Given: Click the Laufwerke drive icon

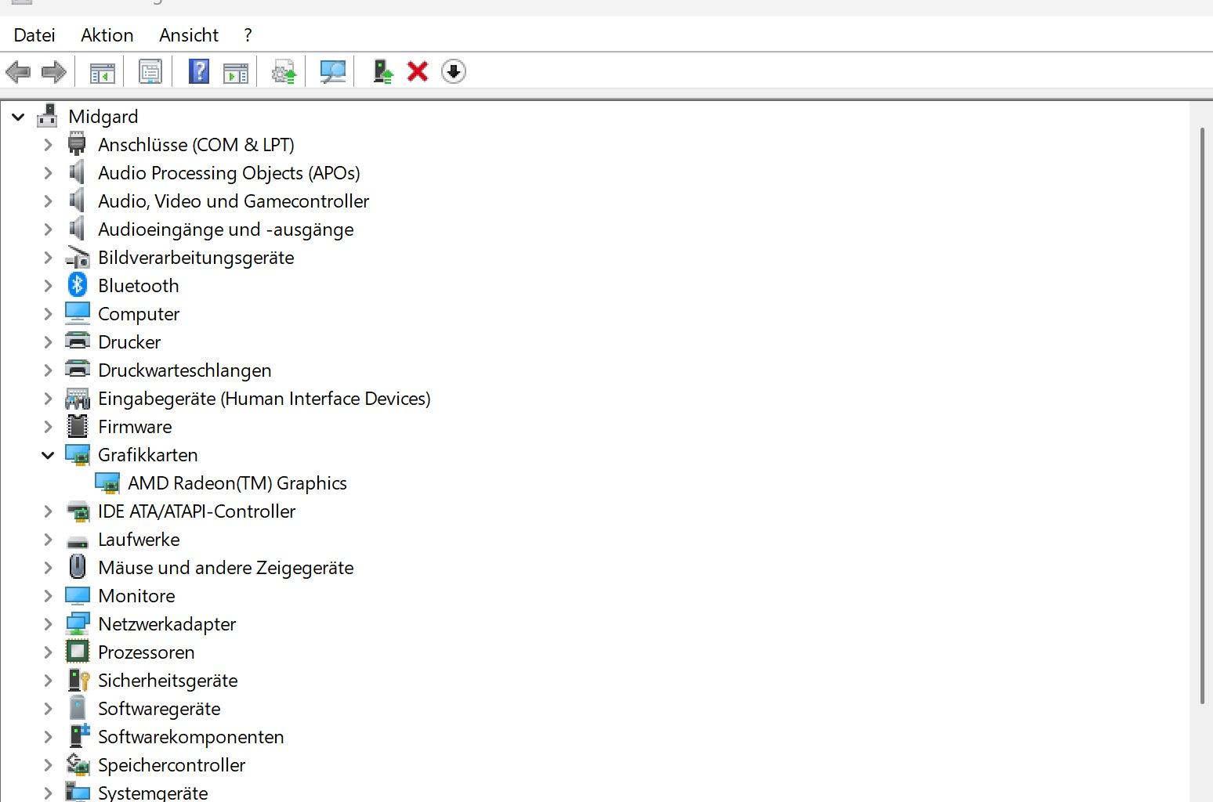Looking at the screenshot, I should [x=78, y=540].
